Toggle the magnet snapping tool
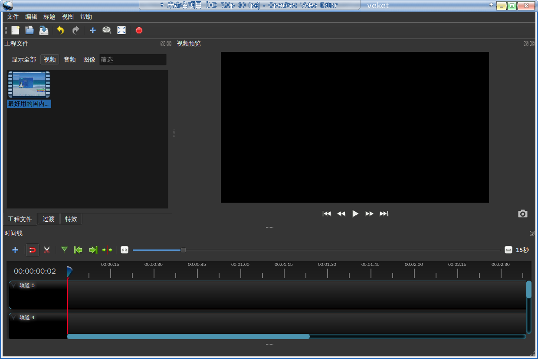This screenshot has height=359, width=538. pos(33,250)
